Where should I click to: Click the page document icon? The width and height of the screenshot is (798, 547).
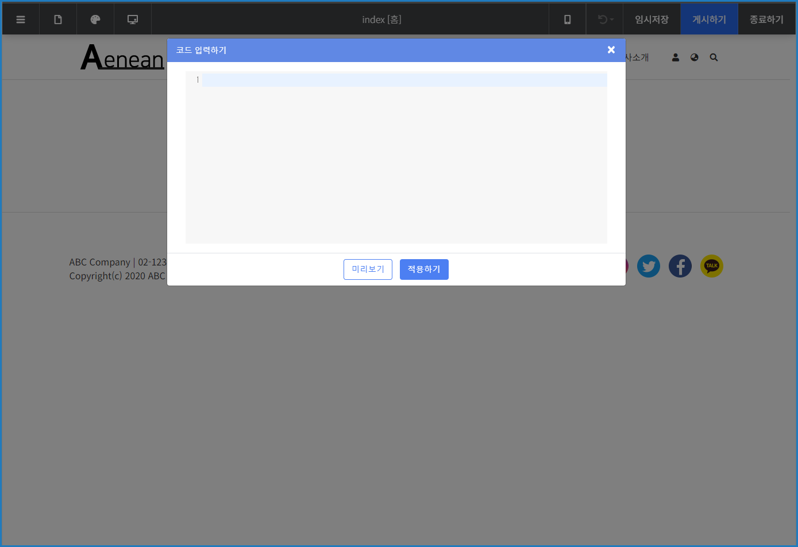click(x=58, y=20)
